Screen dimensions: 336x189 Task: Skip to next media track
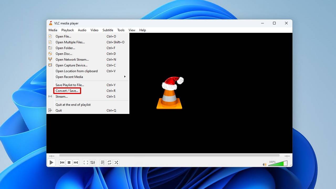click(x=76, y=162)
